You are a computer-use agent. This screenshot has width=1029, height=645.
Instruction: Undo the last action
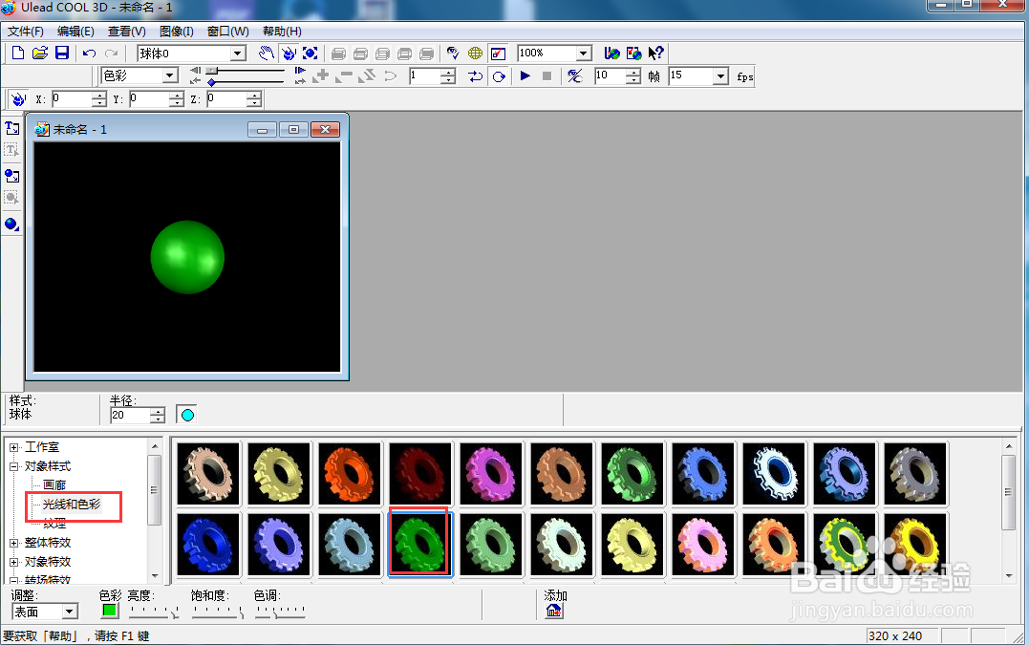click(x=89, y=54)
